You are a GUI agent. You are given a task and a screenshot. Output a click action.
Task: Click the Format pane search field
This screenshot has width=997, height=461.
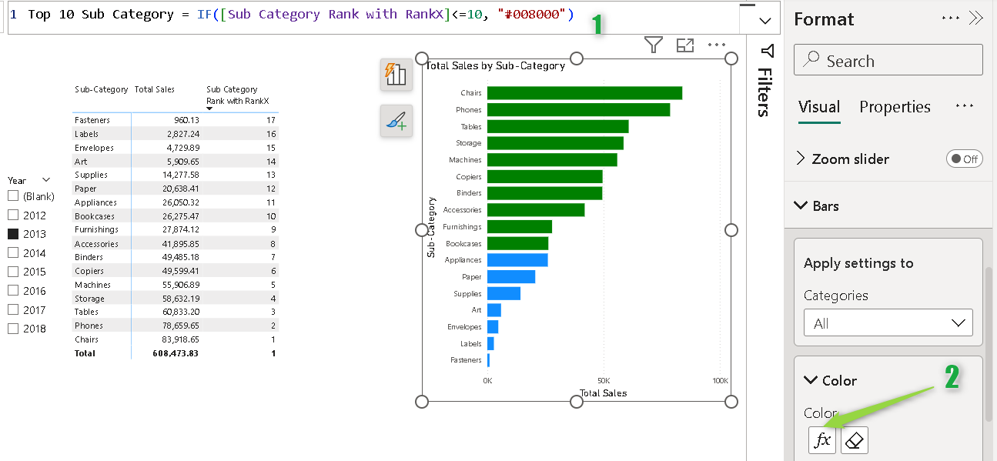tap(888, 60)
